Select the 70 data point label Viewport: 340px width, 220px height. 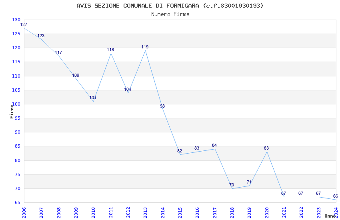coord(232,185)
